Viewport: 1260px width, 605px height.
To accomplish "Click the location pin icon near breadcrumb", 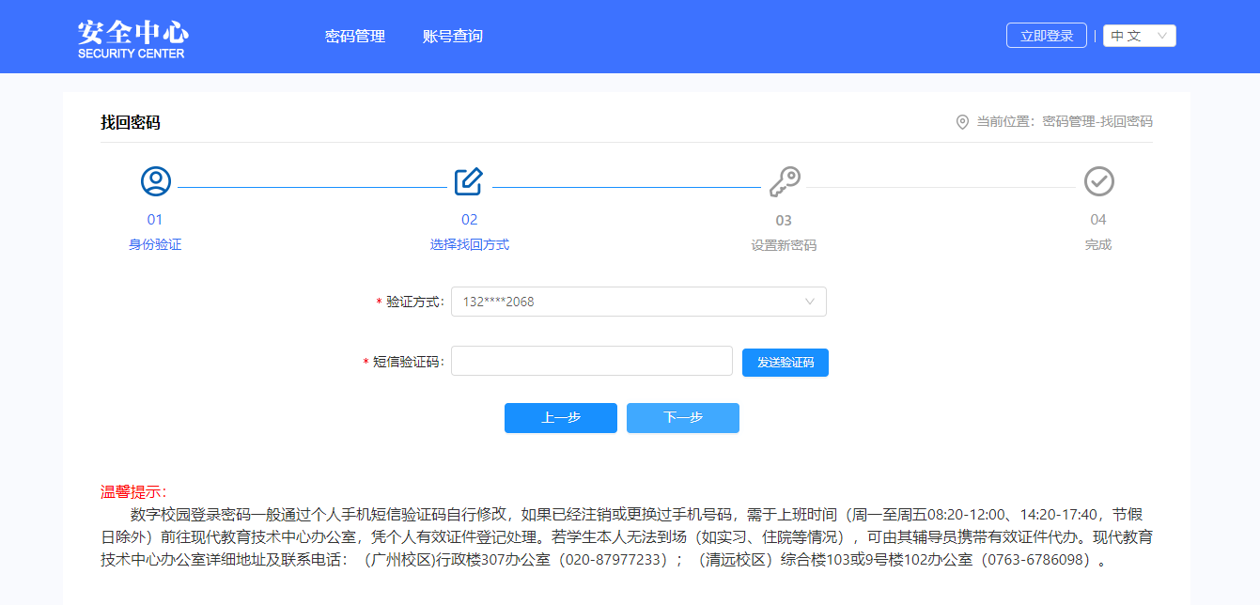I will click(962, 122).
